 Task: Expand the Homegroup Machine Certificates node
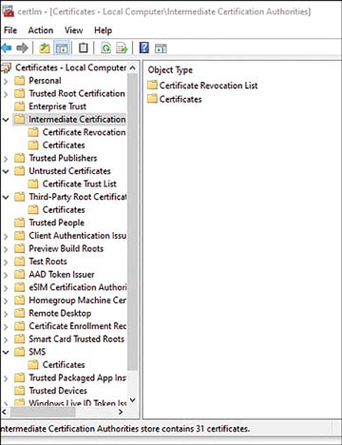pyautogui.click(x=6, y=300)
